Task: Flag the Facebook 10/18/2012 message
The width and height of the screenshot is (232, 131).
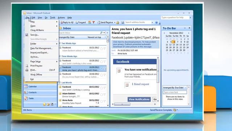Action: 105,75
